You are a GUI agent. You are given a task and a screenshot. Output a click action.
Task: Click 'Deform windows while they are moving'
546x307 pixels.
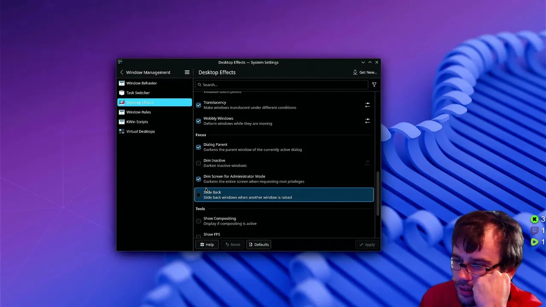pos(238,124)
